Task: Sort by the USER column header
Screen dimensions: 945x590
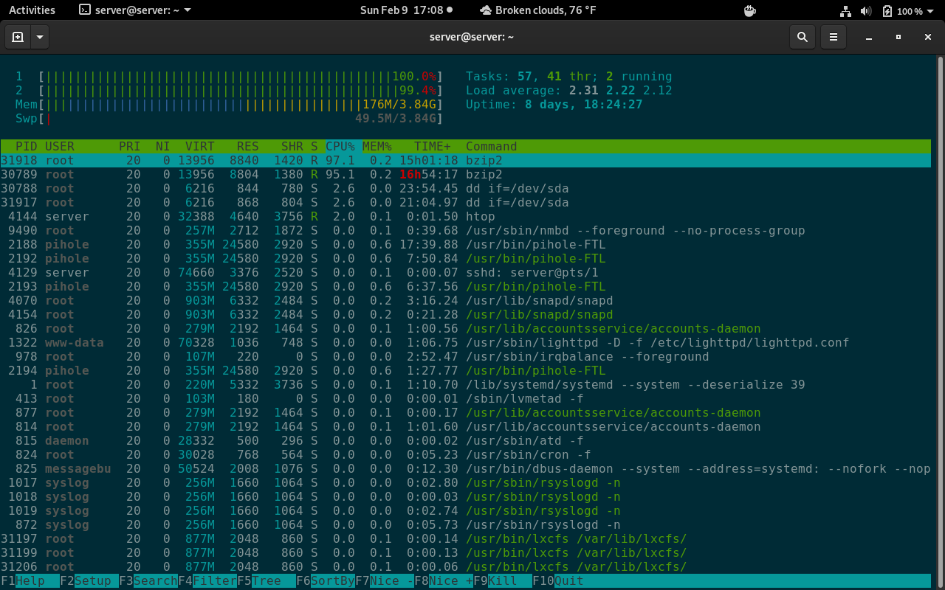Action: point(60,146)
